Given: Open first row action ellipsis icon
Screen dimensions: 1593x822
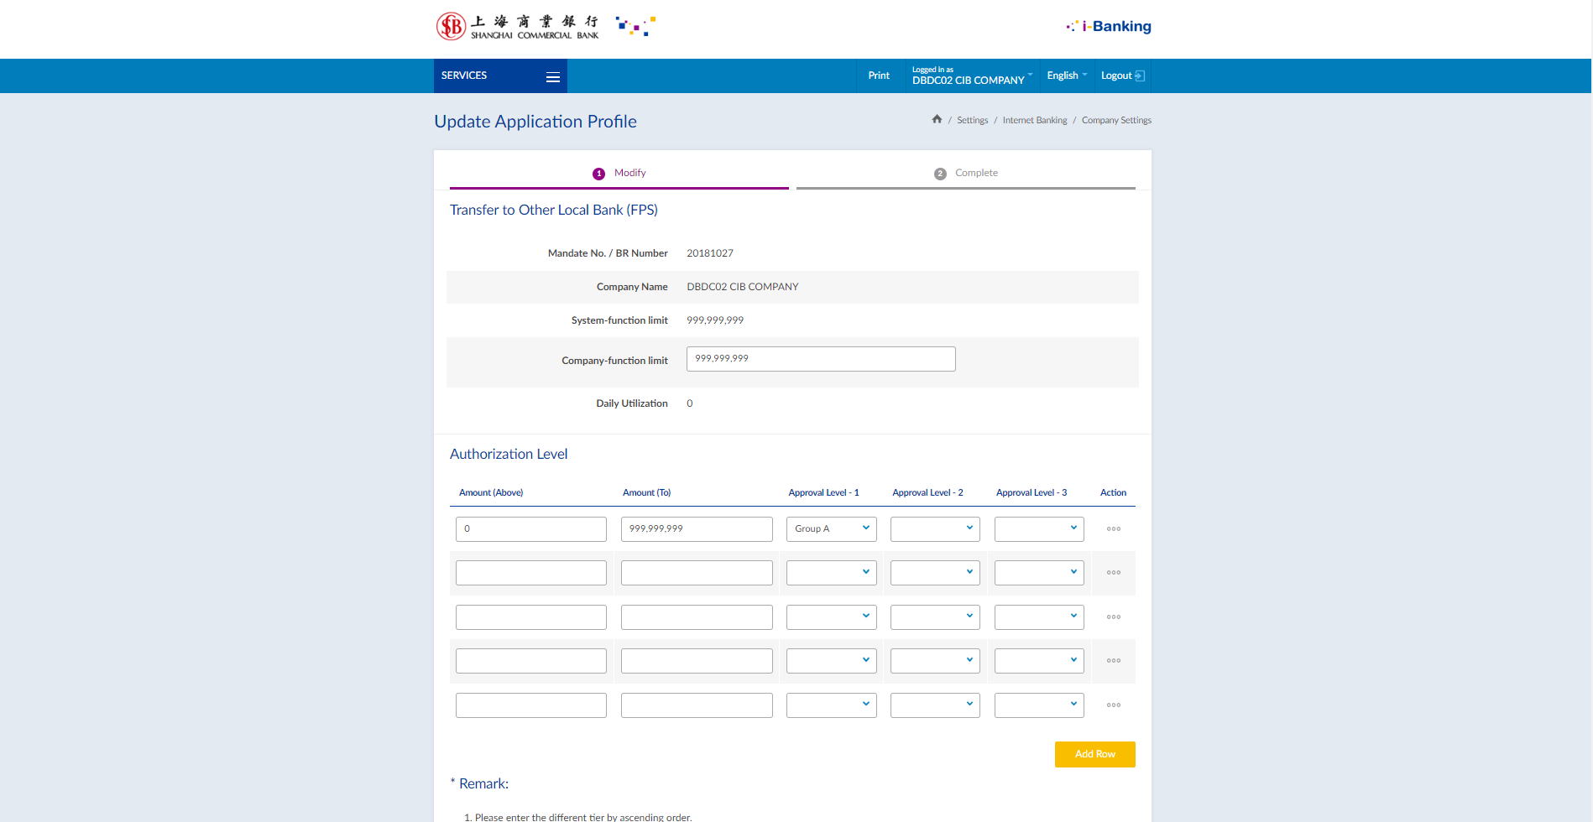Looking at the screenshot, I should tap(1113, 529).
